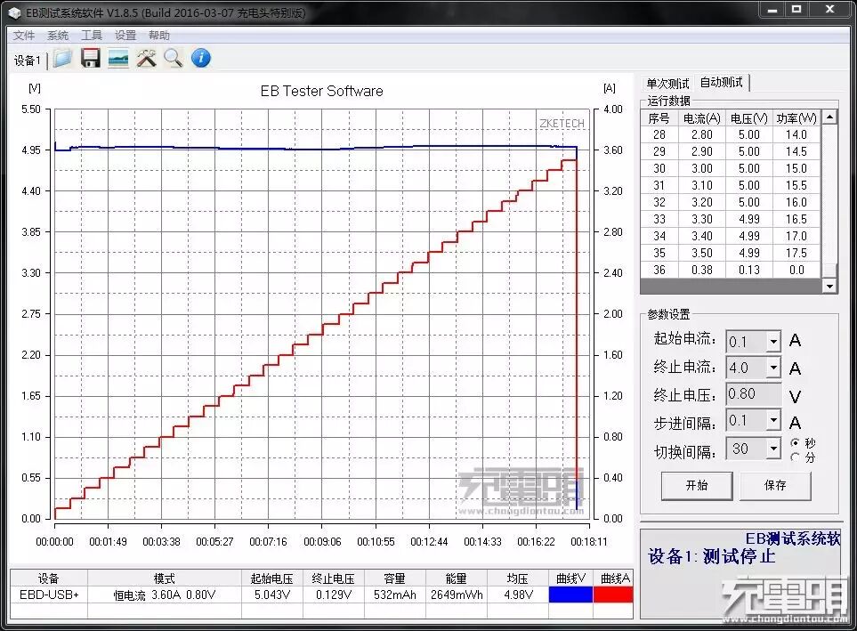Click the 终止电压 input field
Image resolution: width=857 pixels, height=631 pixels.
coord(754,394)
